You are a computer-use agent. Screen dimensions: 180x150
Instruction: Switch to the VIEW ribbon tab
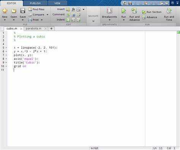[57, 3]
